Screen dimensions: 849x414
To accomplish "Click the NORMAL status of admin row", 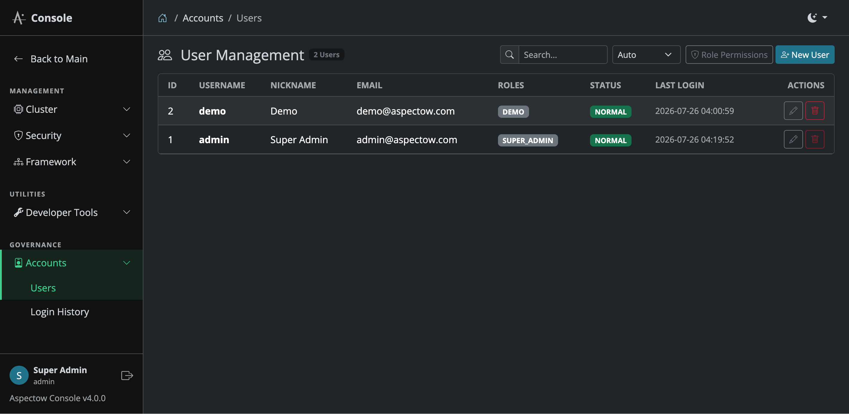I will tap(610, 140).
